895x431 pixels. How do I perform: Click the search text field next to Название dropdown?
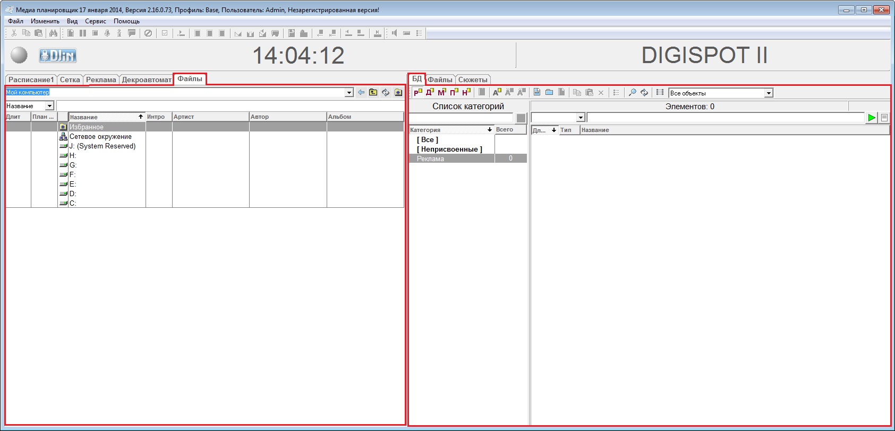230,106
